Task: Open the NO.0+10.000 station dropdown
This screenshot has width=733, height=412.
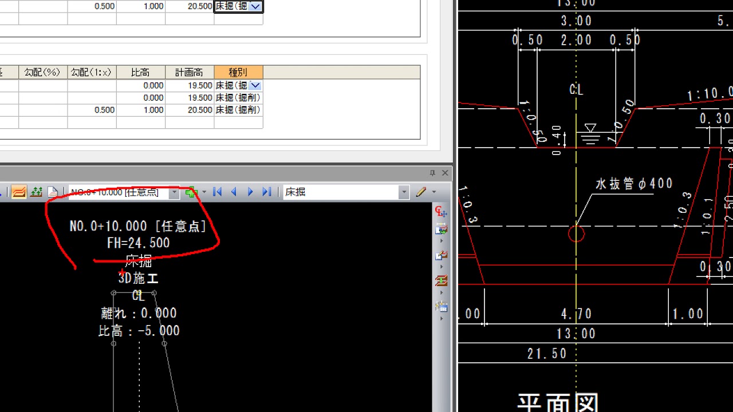Action: 175,193
